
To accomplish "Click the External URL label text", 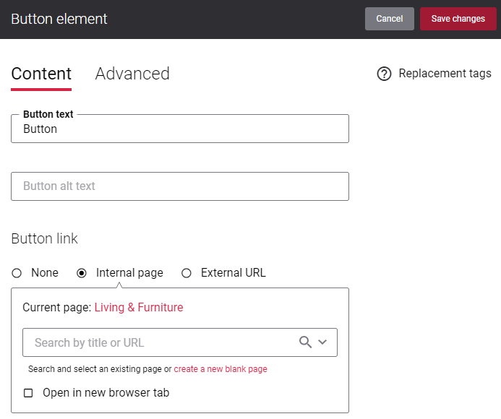I will point(234,273).
